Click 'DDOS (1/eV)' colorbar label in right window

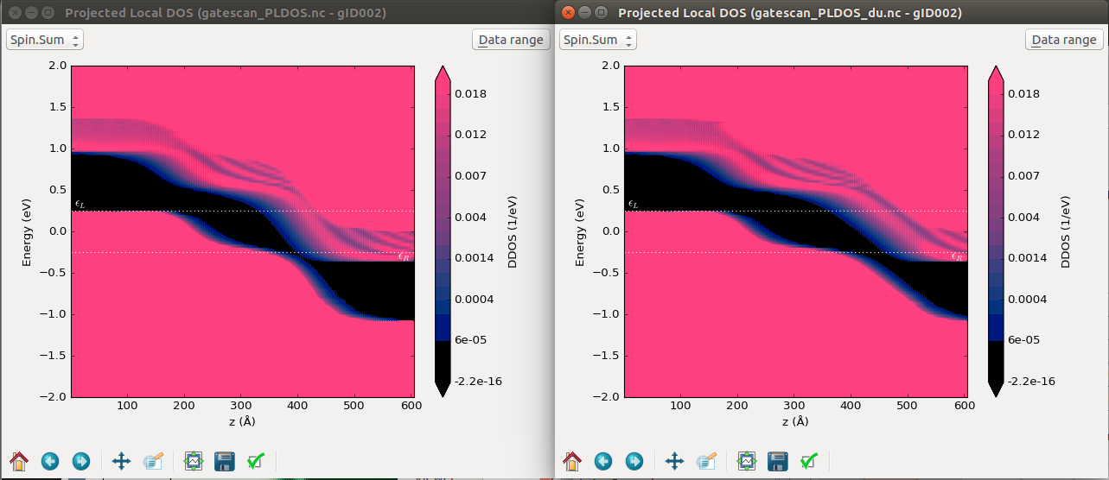tap(1066, 231)
